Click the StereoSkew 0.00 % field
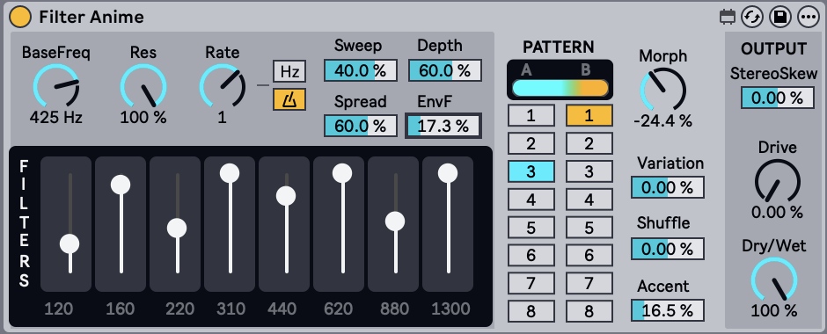 pyautogui.click(x=778, y=98)
